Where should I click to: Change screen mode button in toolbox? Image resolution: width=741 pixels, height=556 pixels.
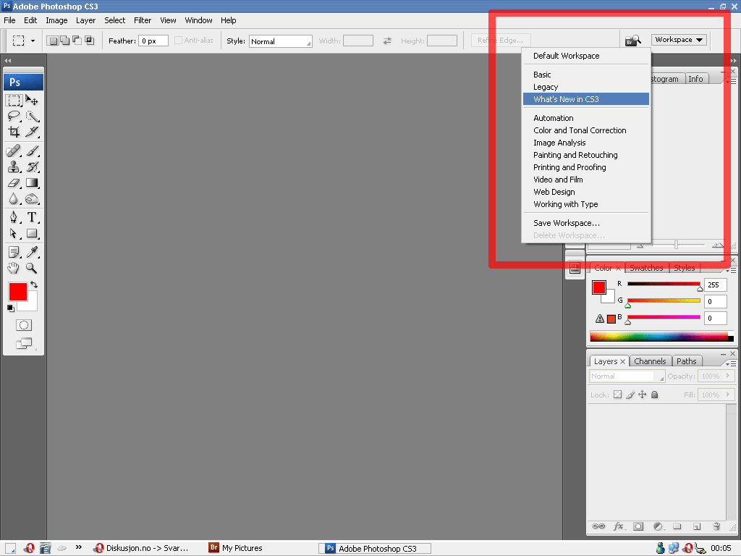pyautogui.click(x=24, y=344)
